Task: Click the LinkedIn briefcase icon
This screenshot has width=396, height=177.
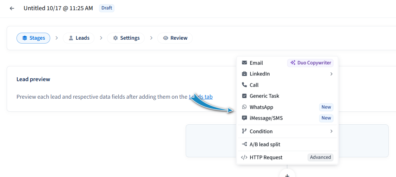Action: (244, 74)
